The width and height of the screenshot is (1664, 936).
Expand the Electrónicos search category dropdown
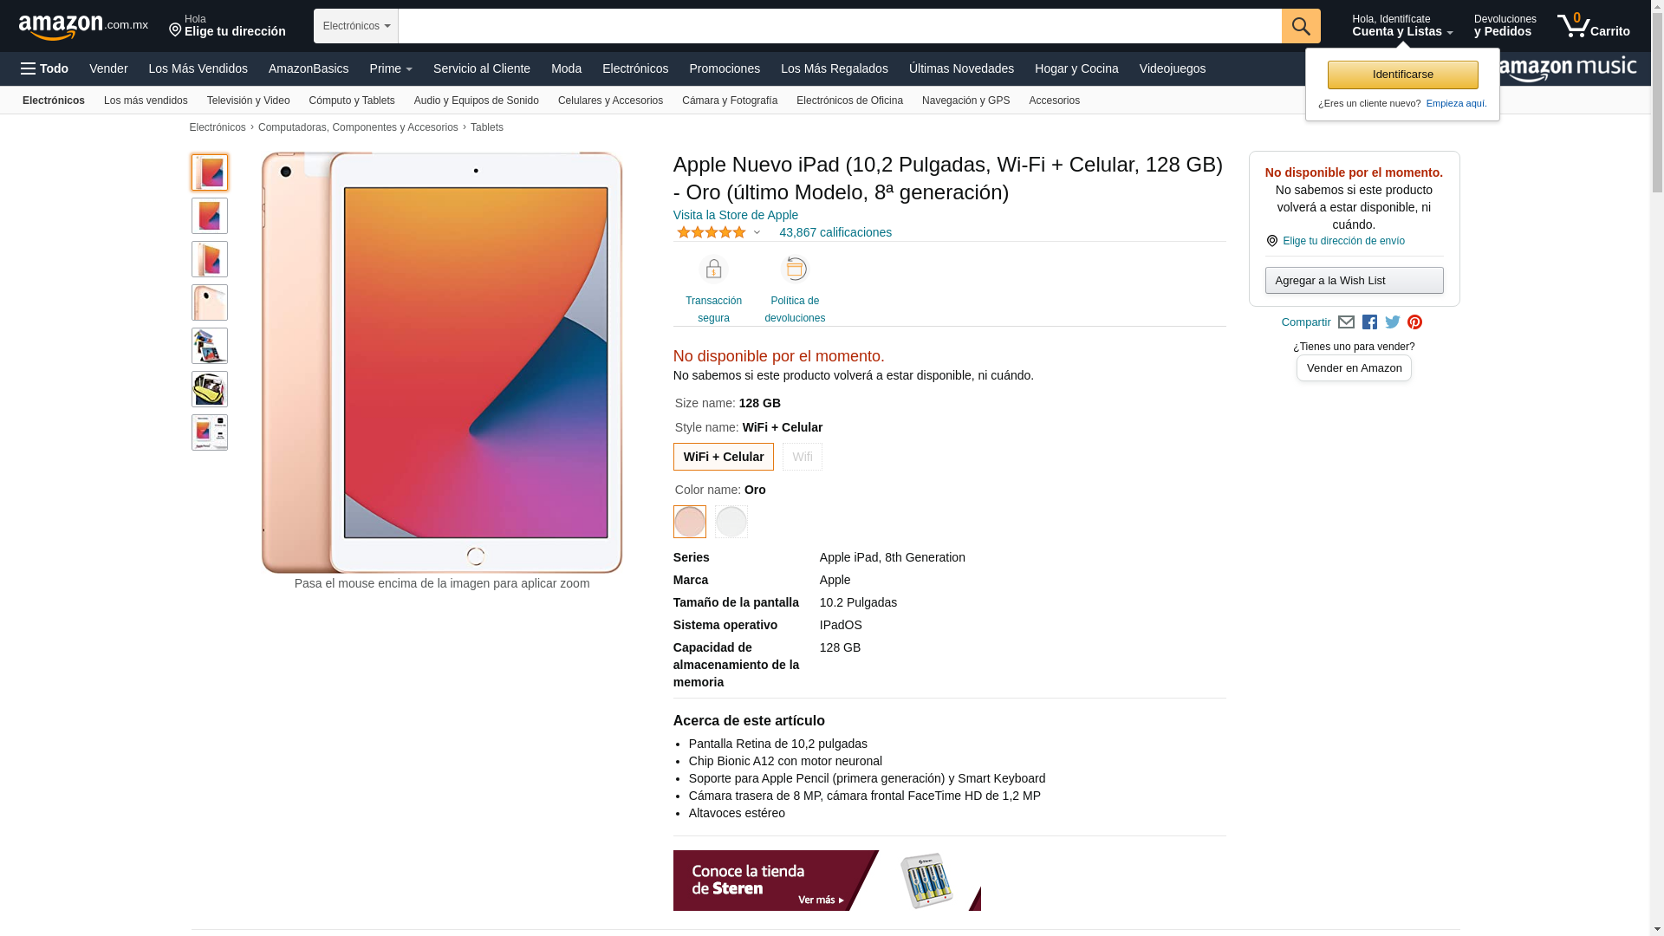pos(356,26)
